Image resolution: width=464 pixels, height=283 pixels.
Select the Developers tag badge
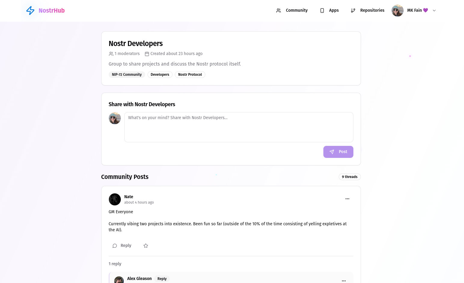(x=160, y=75)
